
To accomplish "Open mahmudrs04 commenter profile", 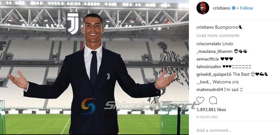I will [210, 90].
